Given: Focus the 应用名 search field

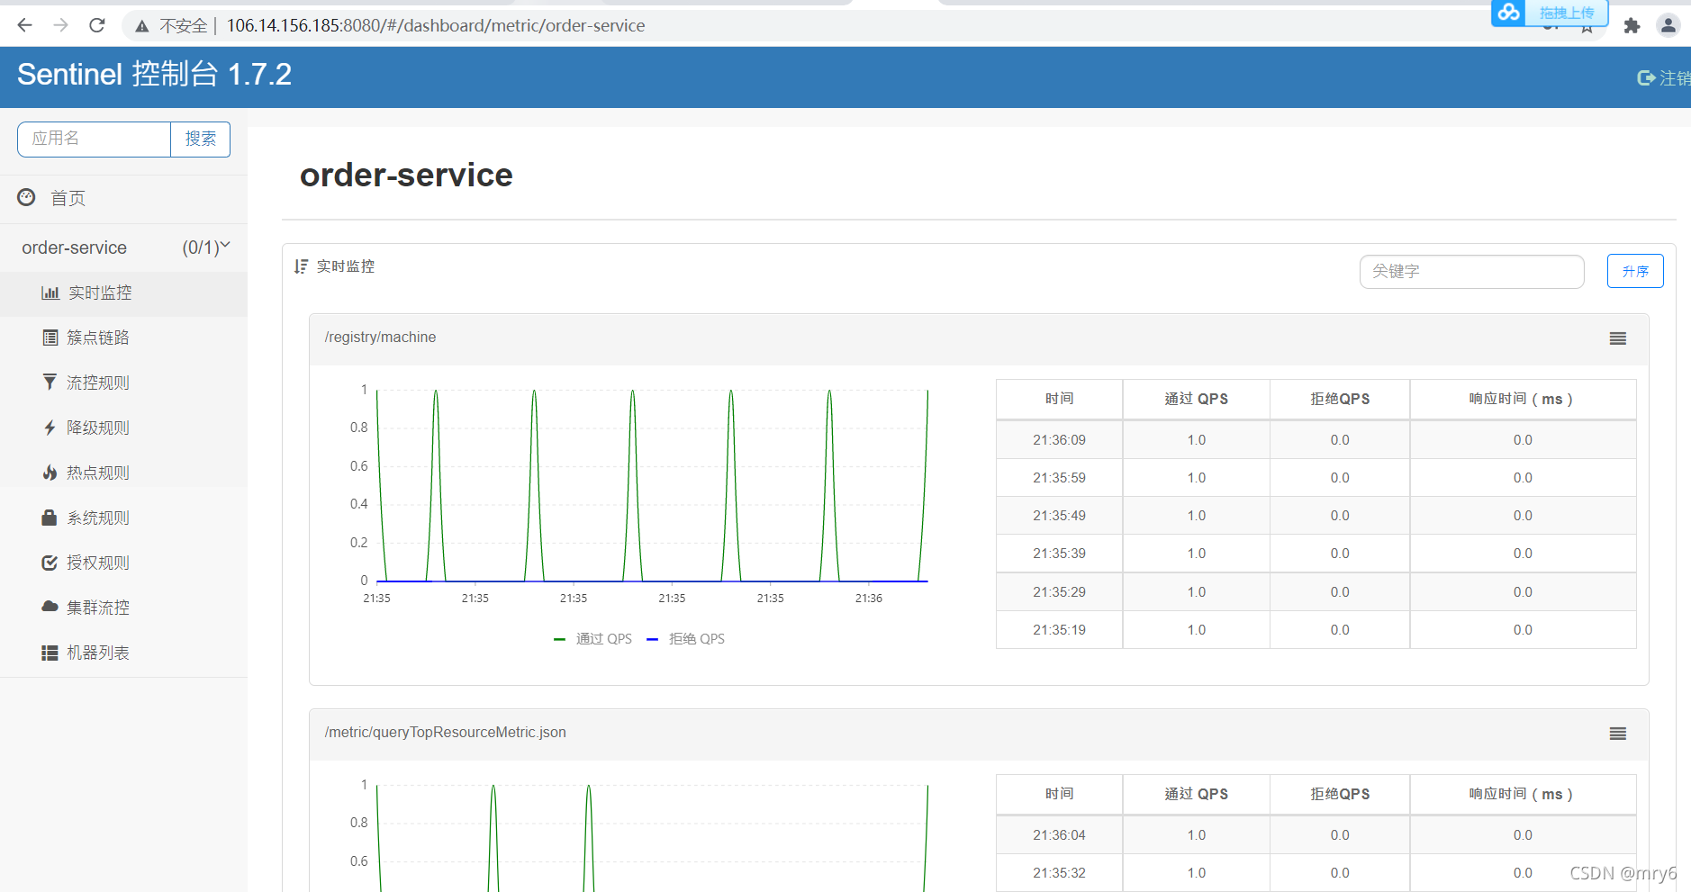Looking at the screenshot, I should pos(94,139).
